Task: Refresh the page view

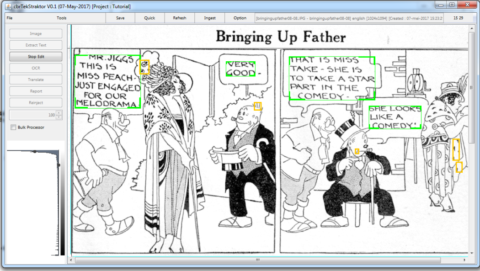Action: click(x=180, y=18)
